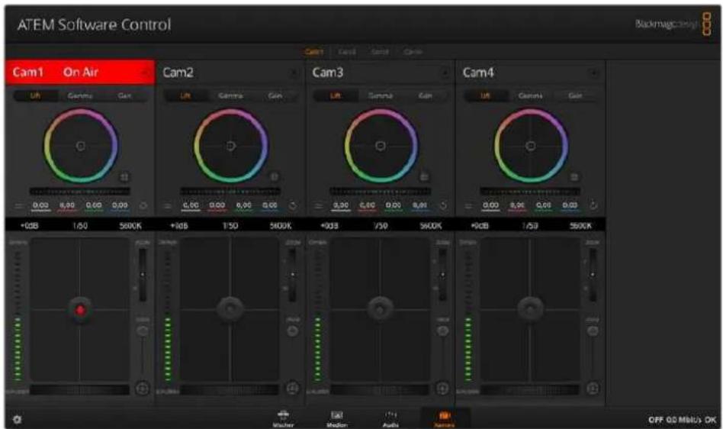
Task: Click Cam2's 5600K white balance value
Action: click(281, 226)
